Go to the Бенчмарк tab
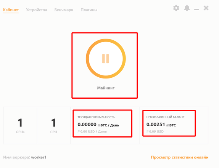 pos(64,10)
